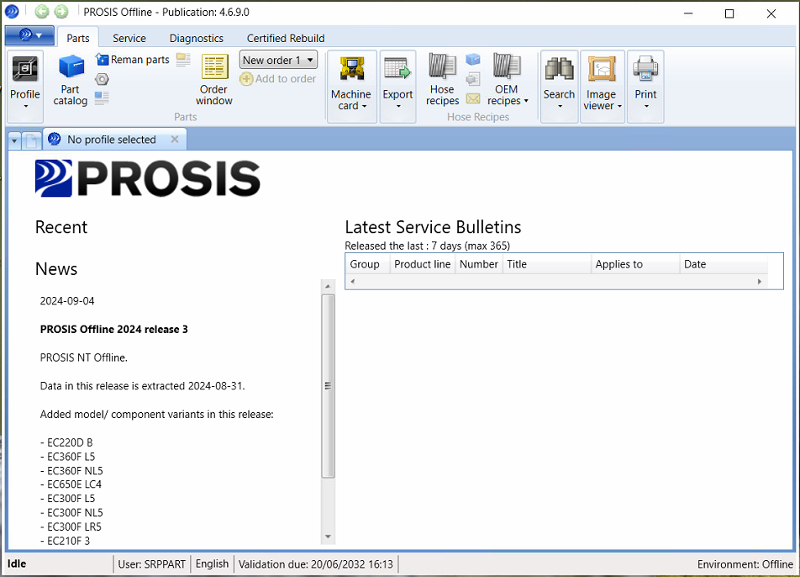Viewport: 800px width, 577px height.
Task: Close the No profile selected tab
Action: 175,140
